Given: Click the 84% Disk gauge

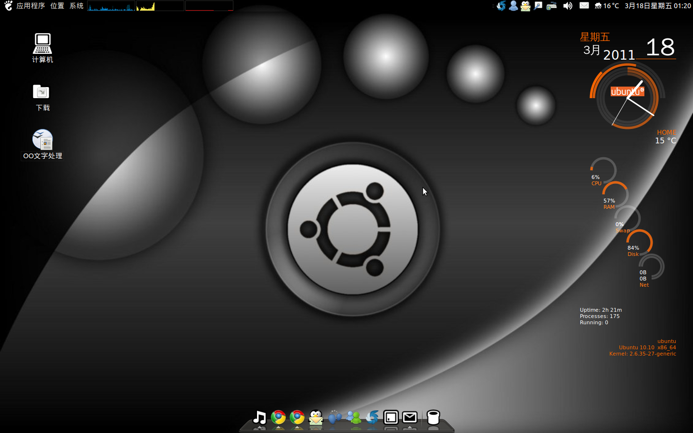Looking at the screenshot, I should pos(639,242).
